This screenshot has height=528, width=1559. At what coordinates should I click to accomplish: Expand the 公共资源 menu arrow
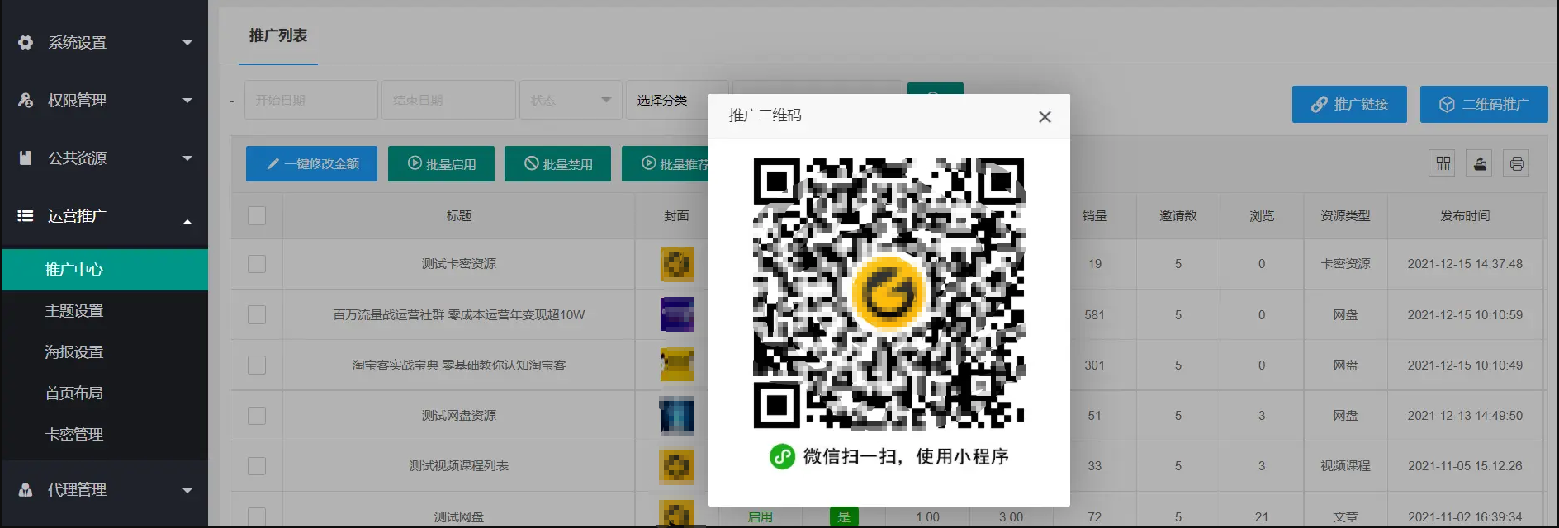187,158
